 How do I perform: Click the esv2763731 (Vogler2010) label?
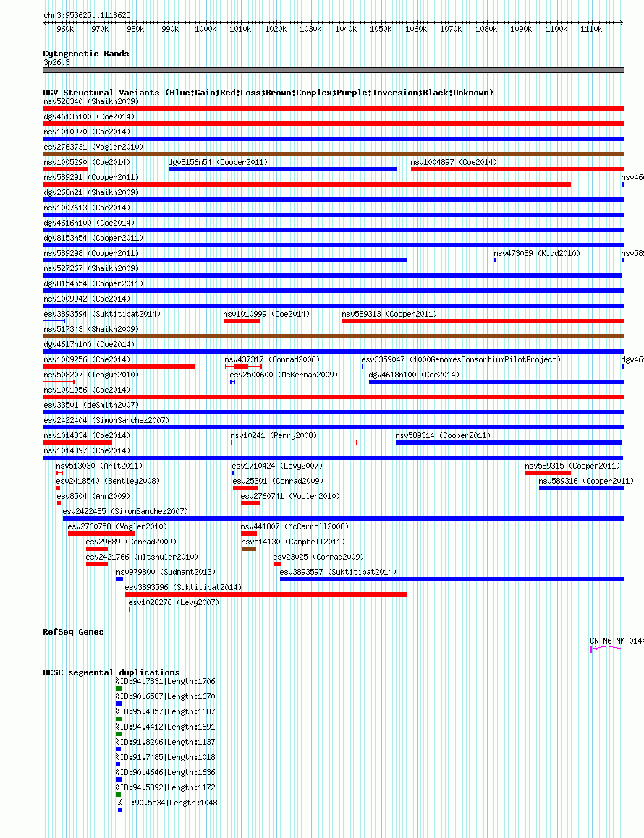93,147
